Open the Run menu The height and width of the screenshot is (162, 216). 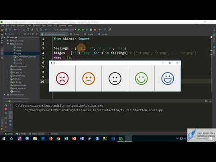click(x=44, y=26)
